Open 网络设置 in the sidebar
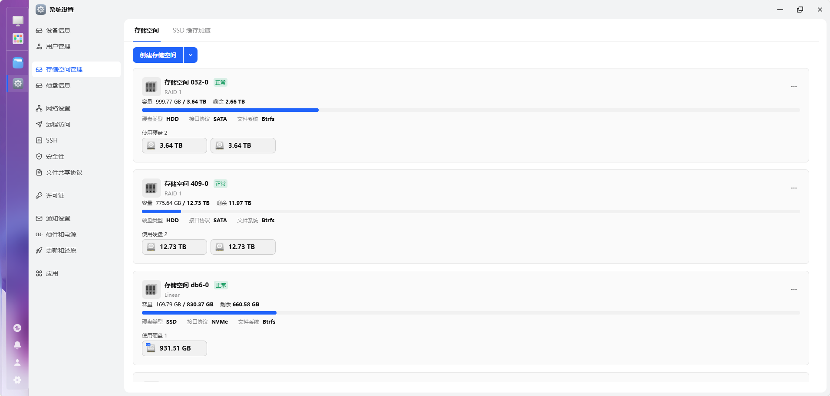This screenshot has width=830, height=396. [x=58, y=108]
